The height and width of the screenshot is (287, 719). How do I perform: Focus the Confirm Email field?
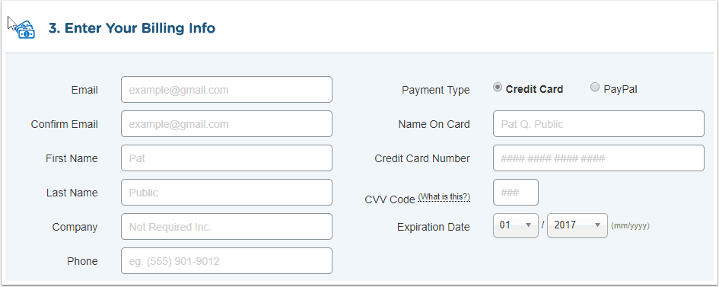pyautogui.click(x=227, y=124)
